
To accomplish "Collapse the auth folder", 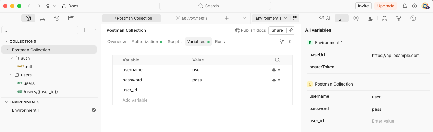I will pos(11,58).
